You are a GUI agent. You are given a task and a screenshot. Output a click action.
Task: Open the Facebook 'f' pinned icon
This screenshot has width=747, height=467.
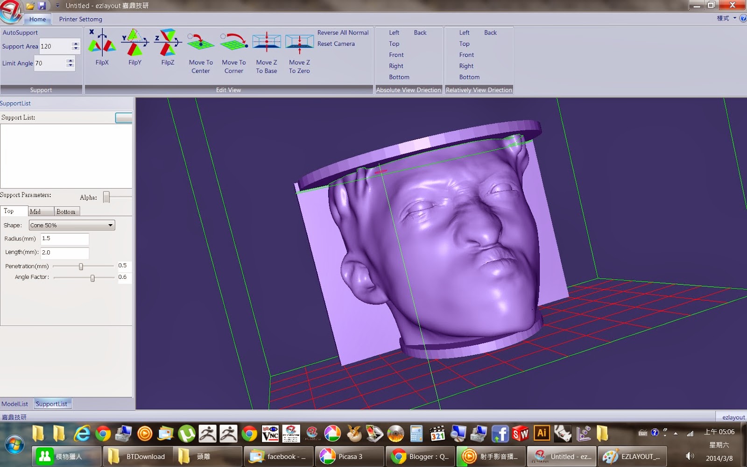pos(500,434)
